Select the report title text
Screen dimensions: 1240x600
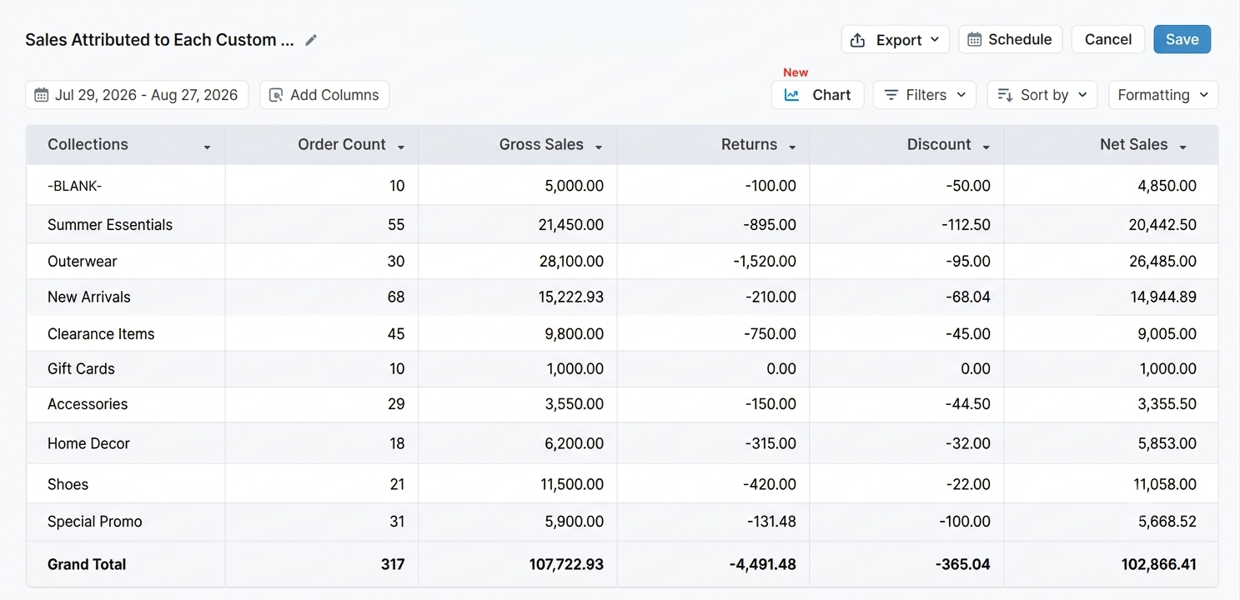tap(159, 40)
